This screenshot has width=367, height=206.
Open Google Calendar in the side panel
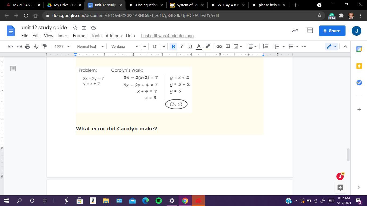pos(359,49)
